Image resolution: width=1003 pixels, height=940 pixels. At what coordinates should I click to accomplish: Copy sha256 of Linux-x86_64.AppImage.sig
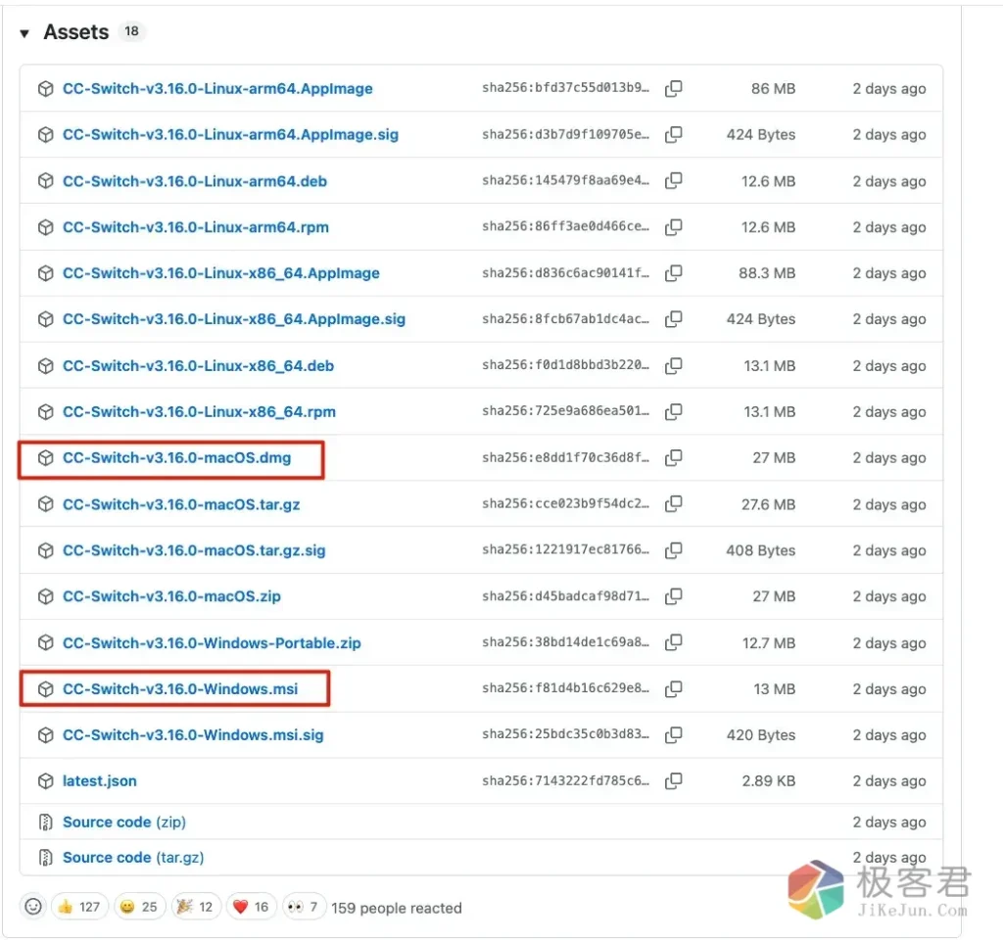(674, 318)
